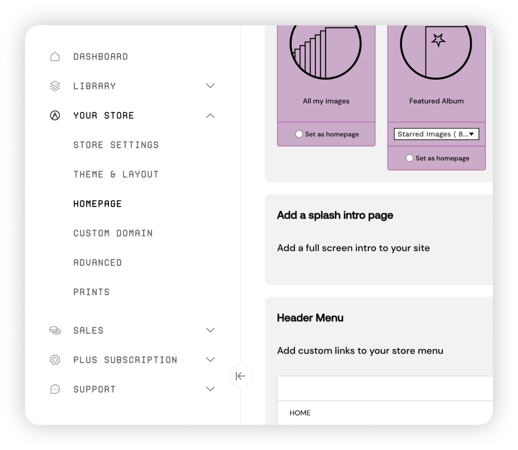
Task: Go to Theme & Layout page
Action: [x=116, y=174]
